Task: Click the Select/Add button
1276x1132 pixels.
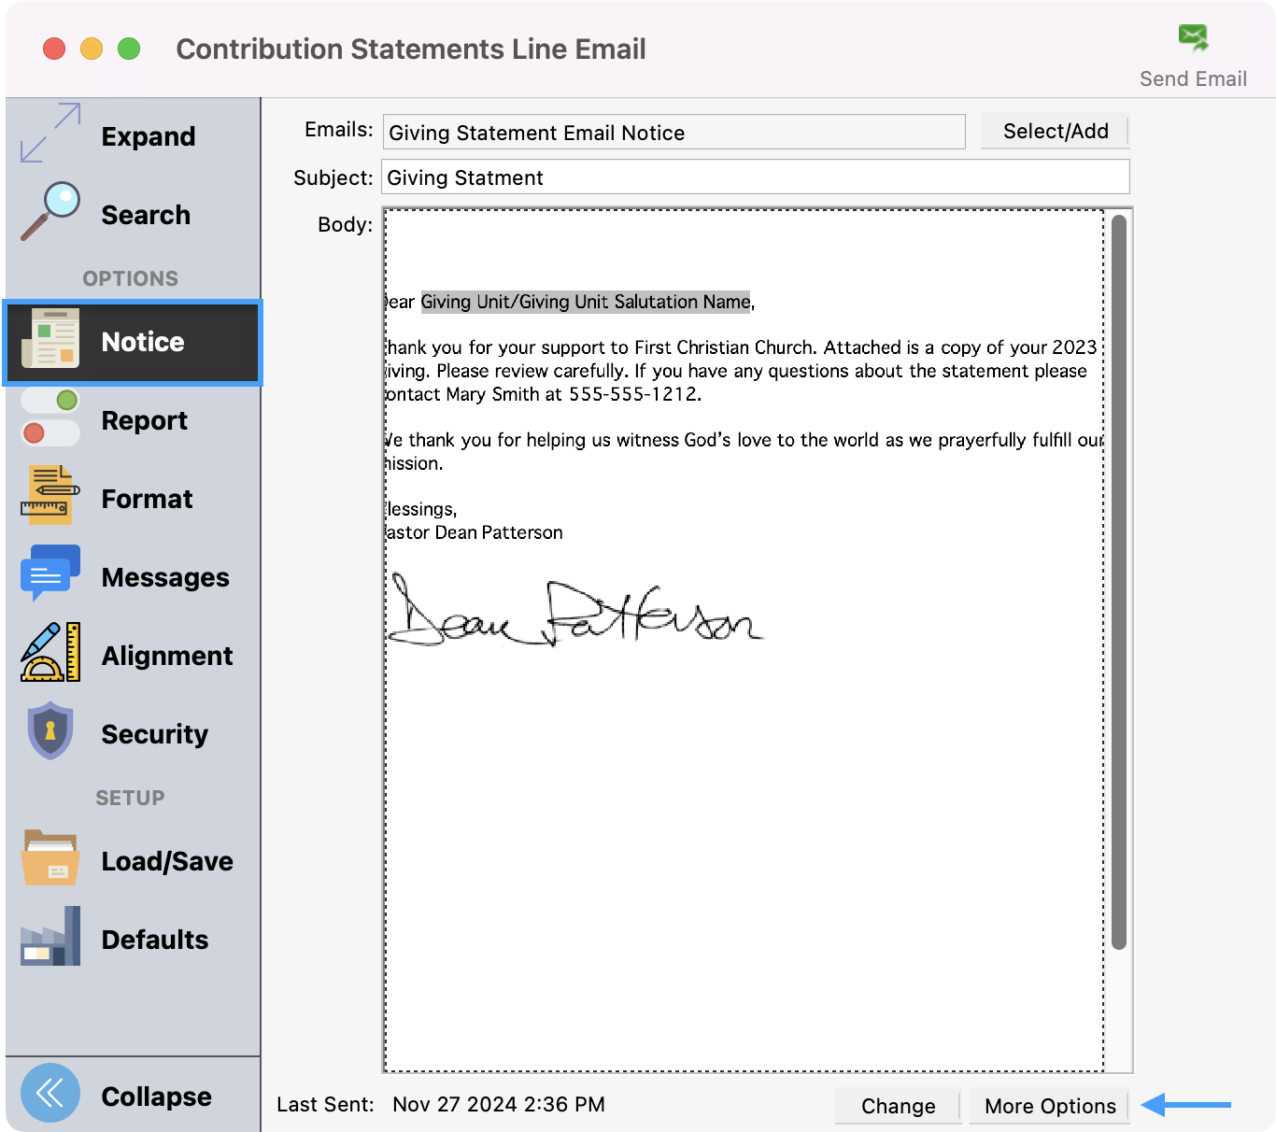Action: pyautogui.click(x=1055, y=132)
